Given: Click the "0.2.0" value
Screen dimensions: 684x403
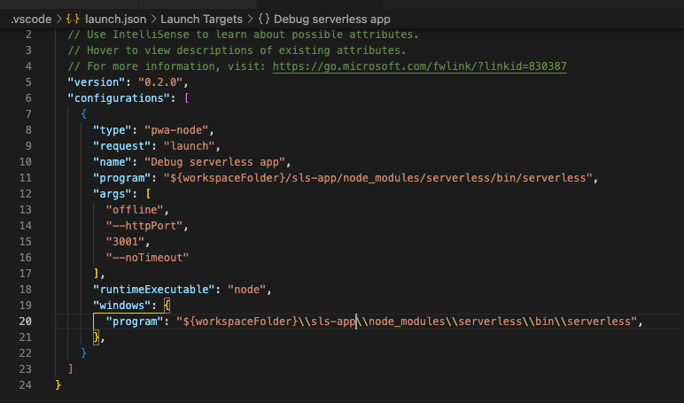Looking at the screenshot, I should tap(160, 82).
